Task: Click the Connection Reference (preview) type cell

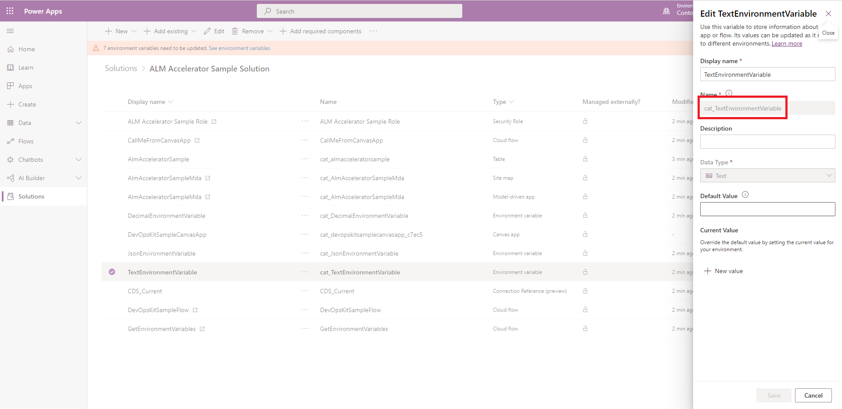Action: tap(529, 291)
